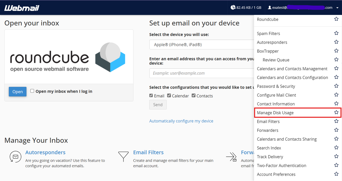
Task: Click the Webmail logo
Action: coord(22,8)
